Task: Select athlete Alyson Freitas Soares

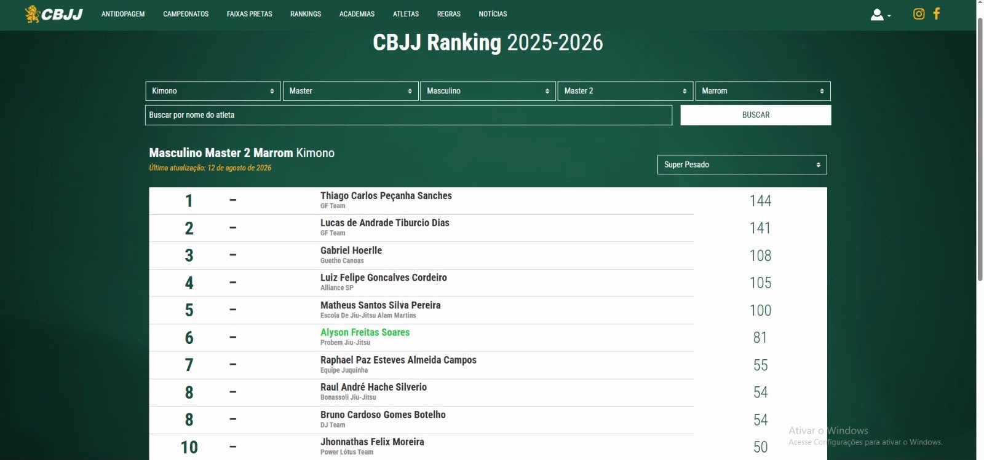Action: pyautogui.click(x=365, y=332)
